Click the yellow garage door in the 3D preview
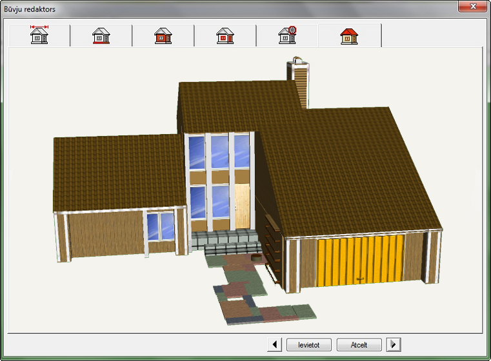Viewport: 491px width, 361px height. coord(359,261)
